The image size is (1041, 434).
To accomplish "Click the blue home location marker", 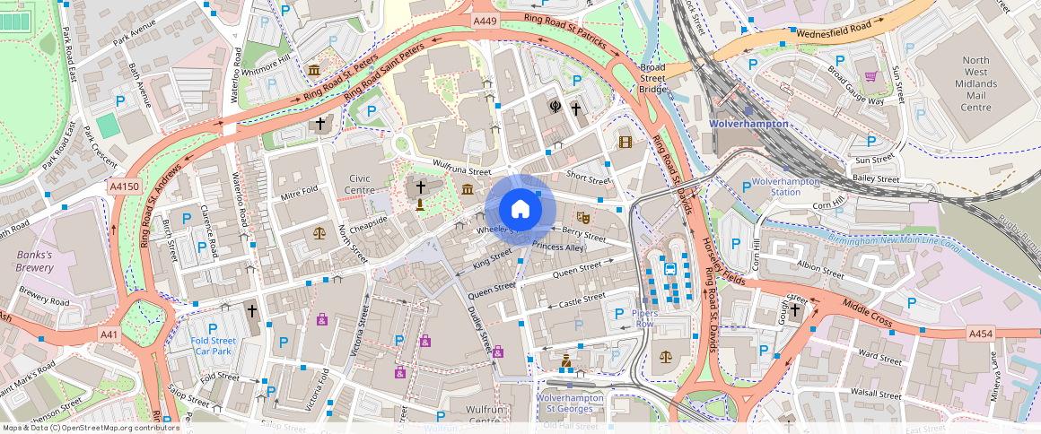I will point(520,210).
